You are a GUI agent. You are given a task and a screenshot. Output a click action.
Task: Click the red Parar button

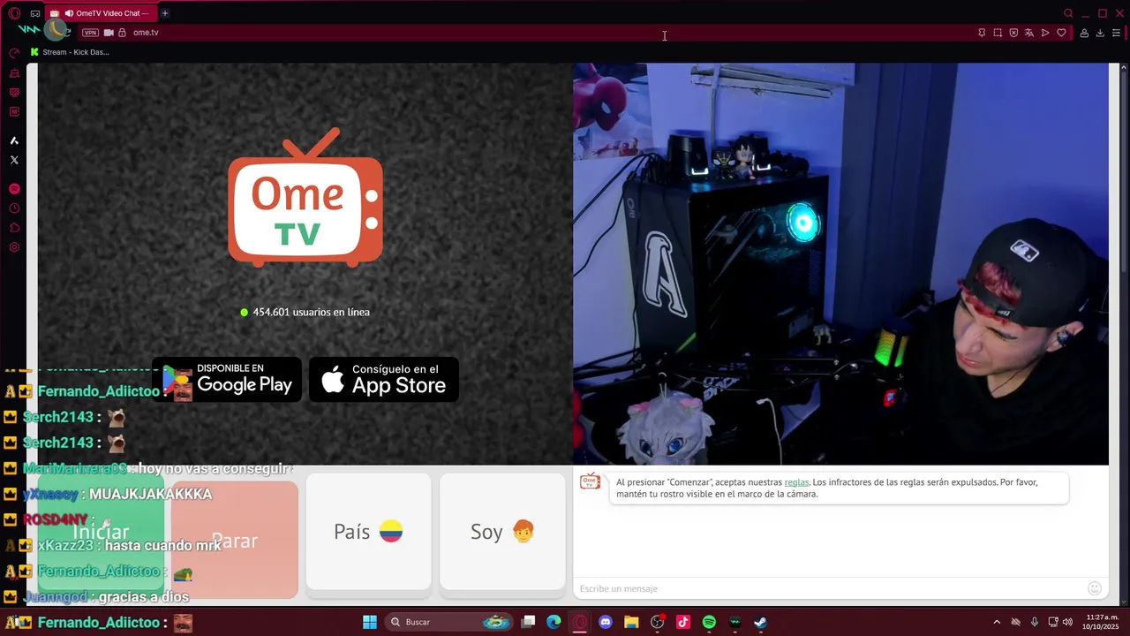pyautogui.click(x=235, y=540)
